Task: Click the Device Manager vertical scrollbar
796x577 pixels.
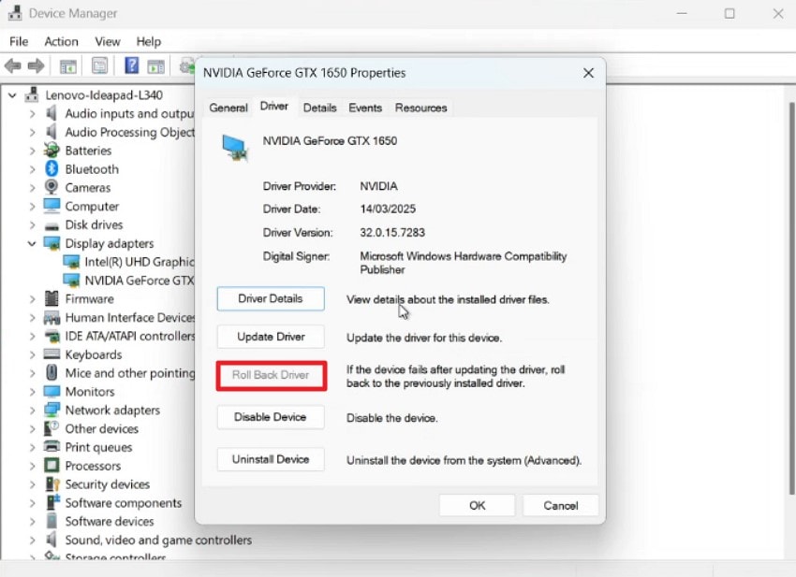Action: [791, 298]
